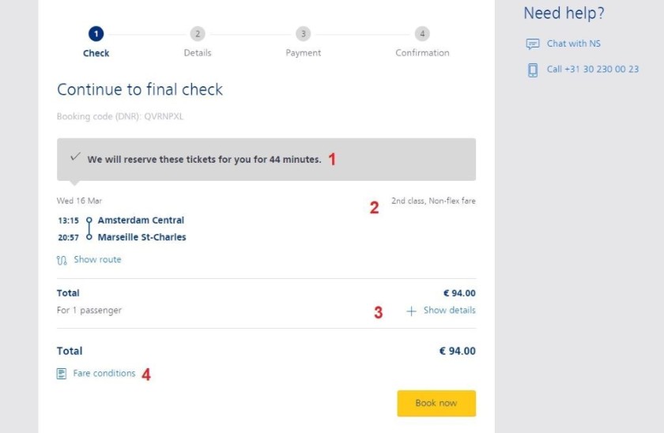Go to the Payment step label
The height and width of the screenshot is (433, 664).
pyautogui.click(x=303, y=53)
